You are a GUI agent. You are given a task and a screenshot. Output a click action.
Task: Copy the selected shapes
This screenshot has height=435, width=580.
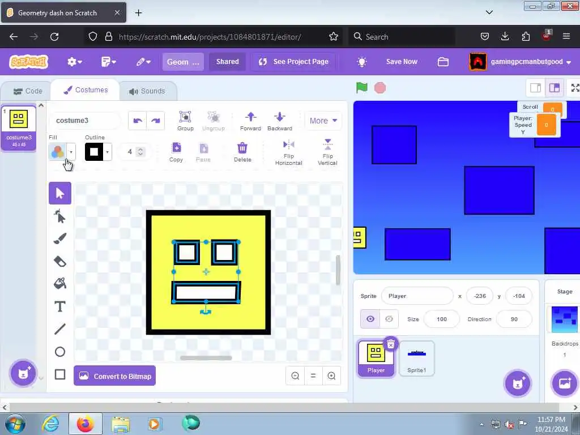(x=176, y=152)
